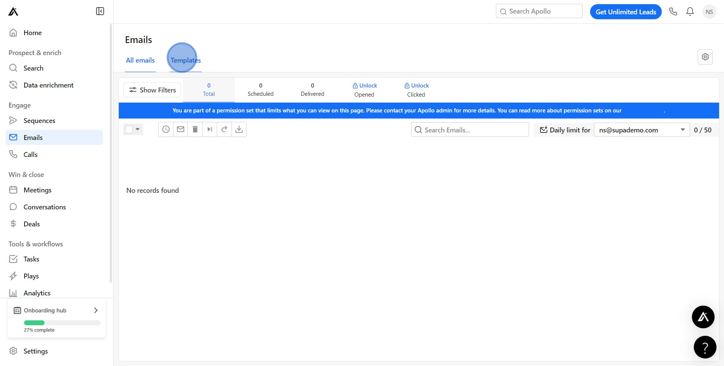Open the Search prospecting page
The width and height of the screenshot is (724, 366).
(54, 68)
